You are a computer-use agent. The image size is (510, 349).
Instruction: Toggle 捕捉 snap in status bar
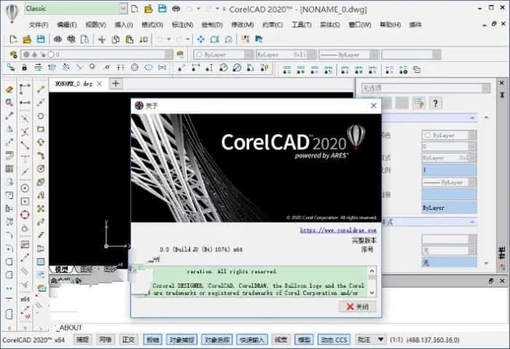[82, 340]
